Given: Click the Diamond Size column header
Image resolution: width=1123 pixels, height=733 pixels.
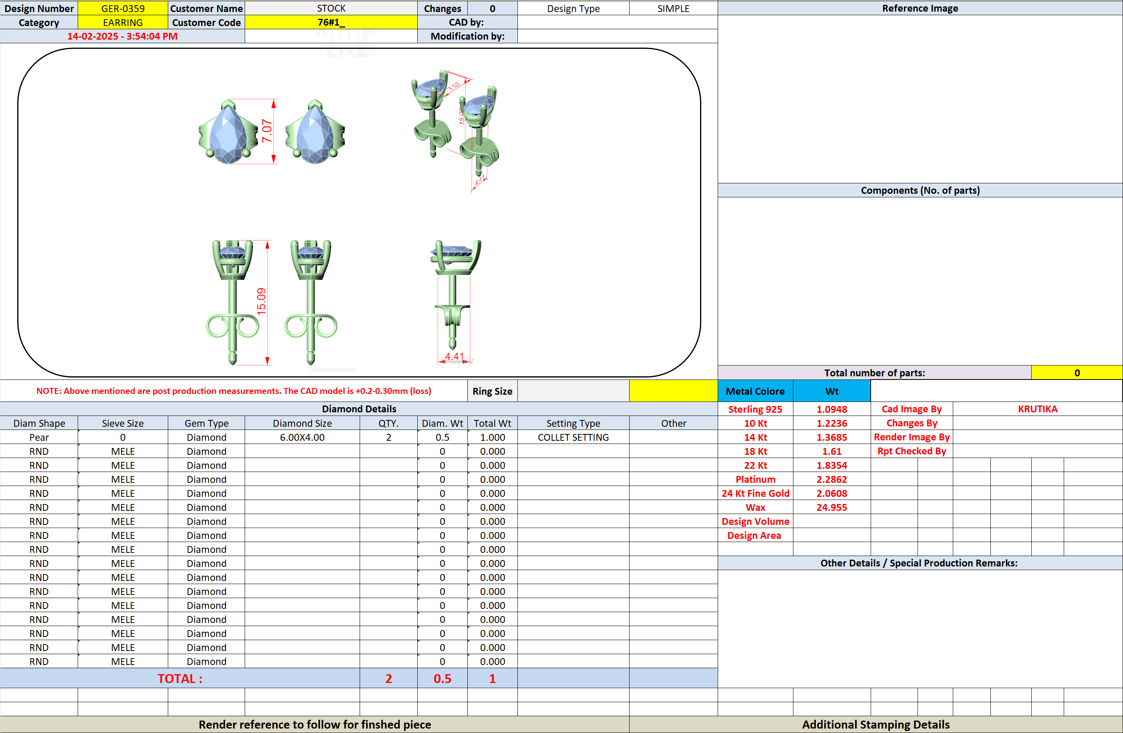Looking at the screenshot, I should point(302,423).
